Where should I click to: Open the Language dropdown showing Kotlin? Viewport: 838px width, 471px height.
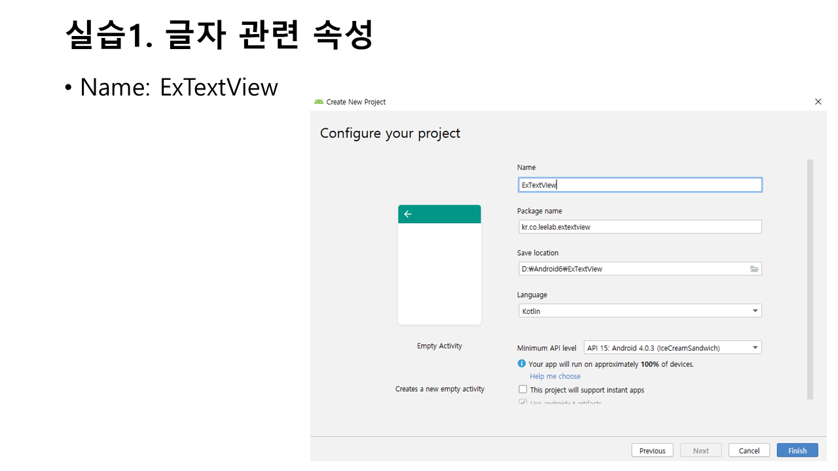pos(639,311)
